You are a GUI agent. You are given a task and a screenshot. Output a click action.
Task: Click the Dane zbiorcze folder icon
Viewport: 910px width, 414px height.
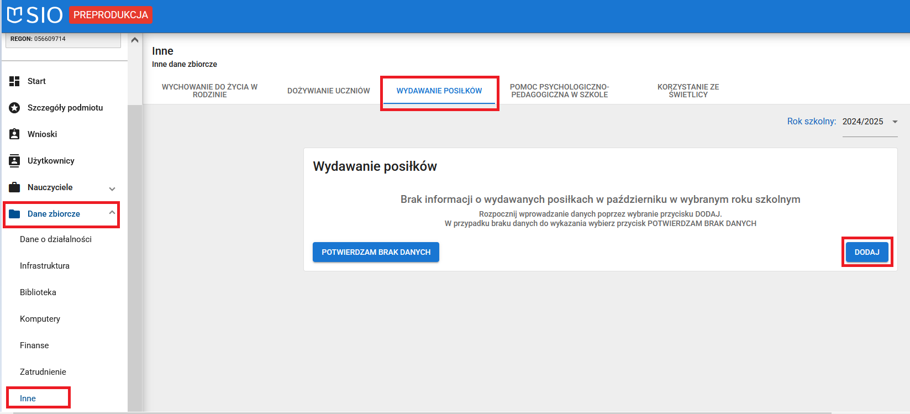(14, 214)
